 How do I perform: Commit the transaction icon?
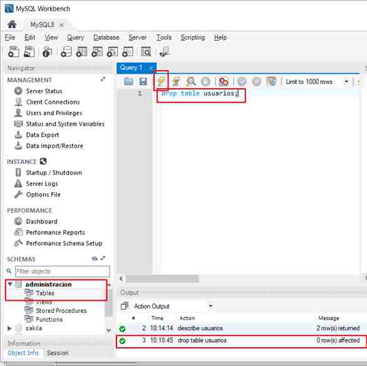point(242,81)
